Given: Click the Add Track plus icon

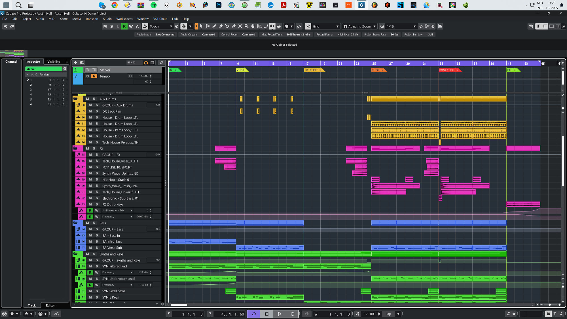Looking at the screenshot, I should [75, 63].
